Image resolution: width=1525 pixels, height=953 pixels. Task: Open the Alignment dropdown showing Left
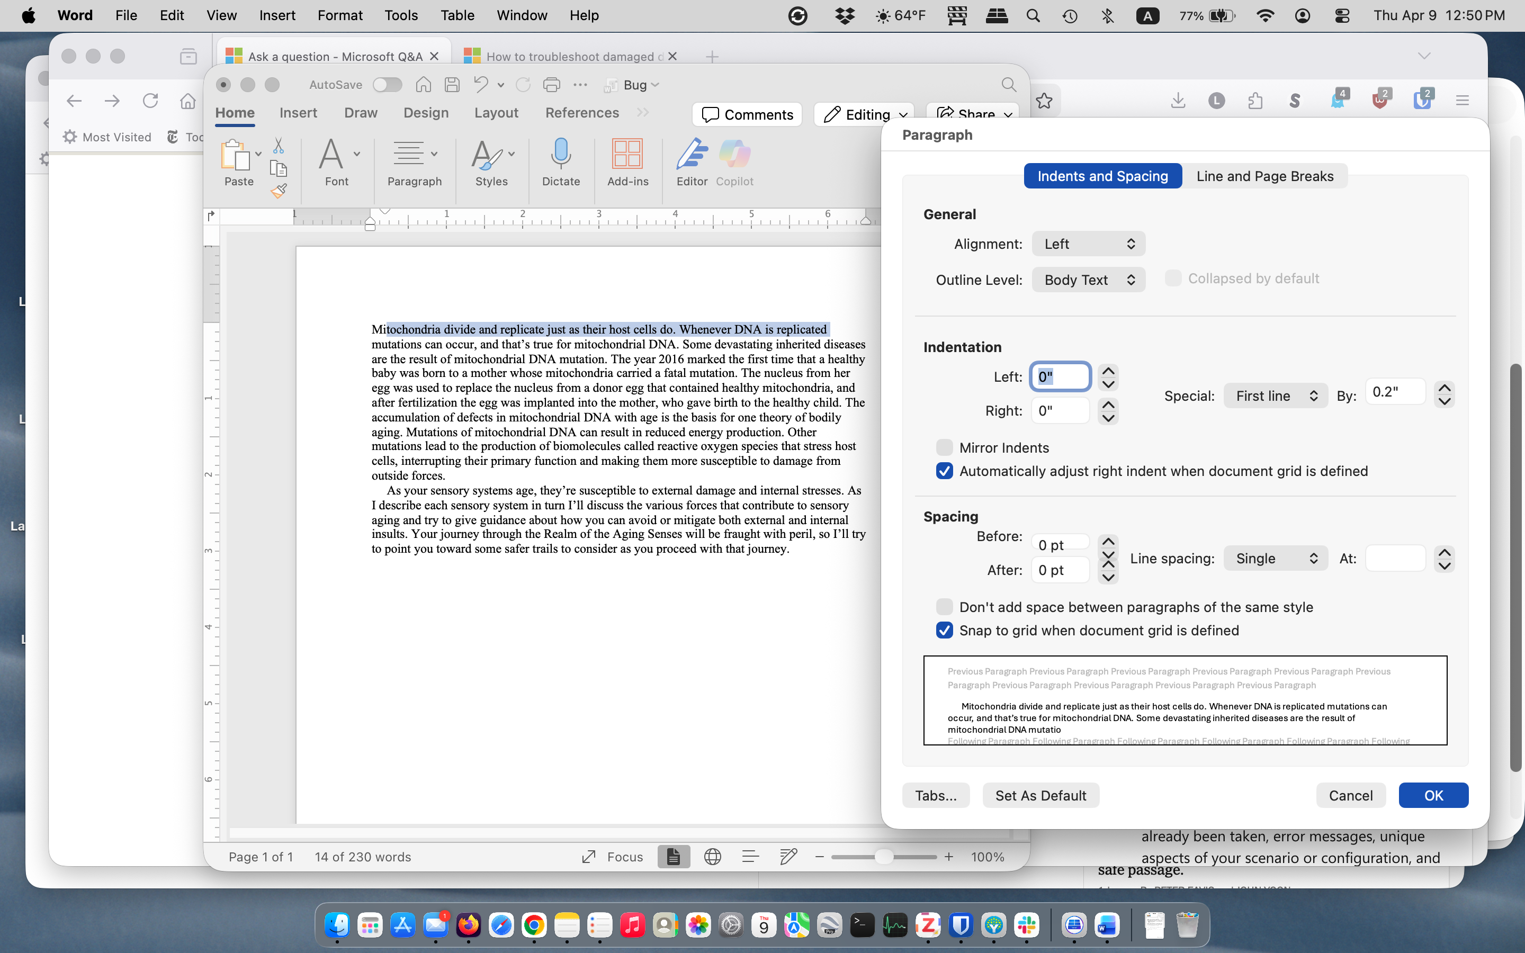1088,244
